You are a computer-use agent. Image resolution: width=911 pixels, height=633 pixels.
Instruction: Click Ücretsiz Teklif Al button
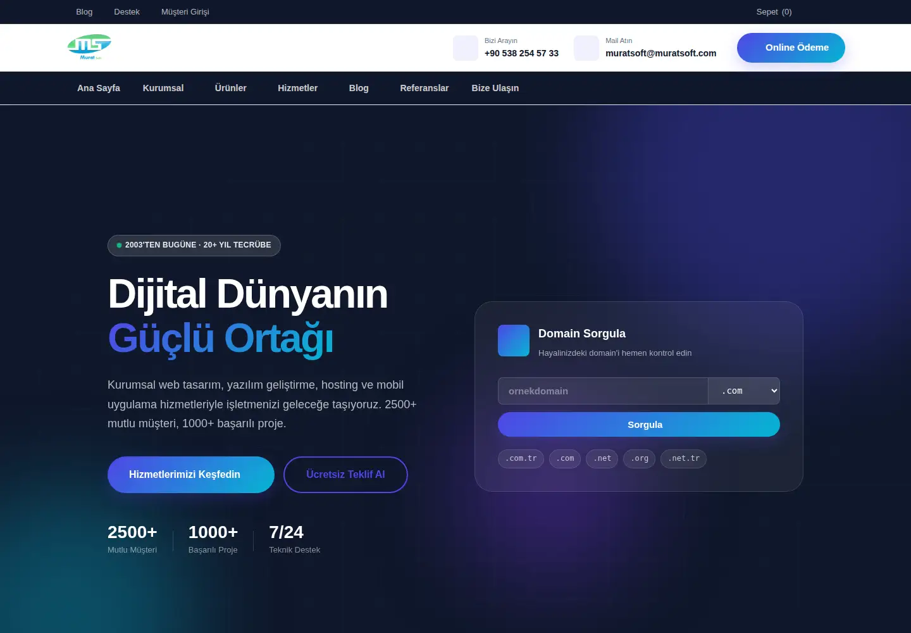click(345, 475)
